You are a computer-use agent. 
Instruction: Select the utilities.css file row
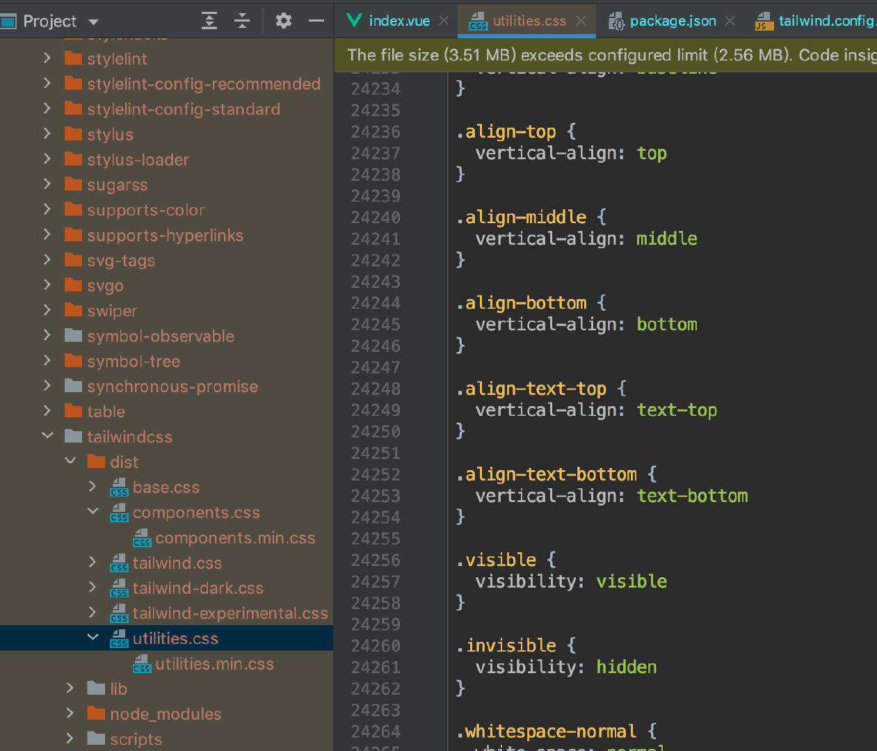pyautogui.click(x=166, y=638)
